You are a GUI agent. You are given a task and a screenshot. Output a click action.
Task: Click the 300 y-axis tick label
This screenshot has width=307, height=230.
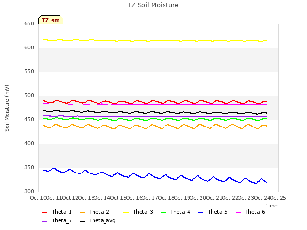coord(29,192)
